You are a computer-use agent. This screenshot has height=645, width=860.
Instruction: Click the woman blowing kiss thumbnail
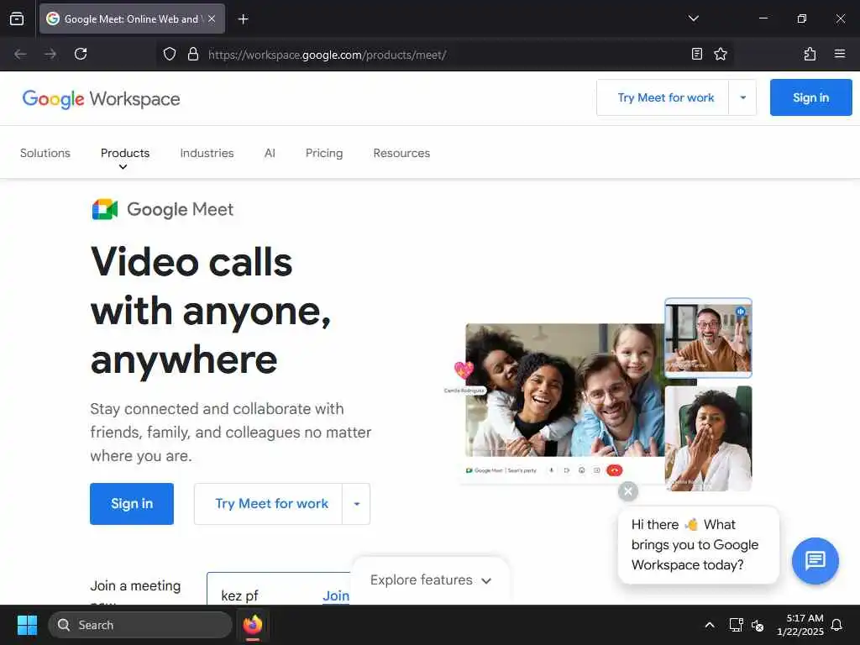(708, 438)
